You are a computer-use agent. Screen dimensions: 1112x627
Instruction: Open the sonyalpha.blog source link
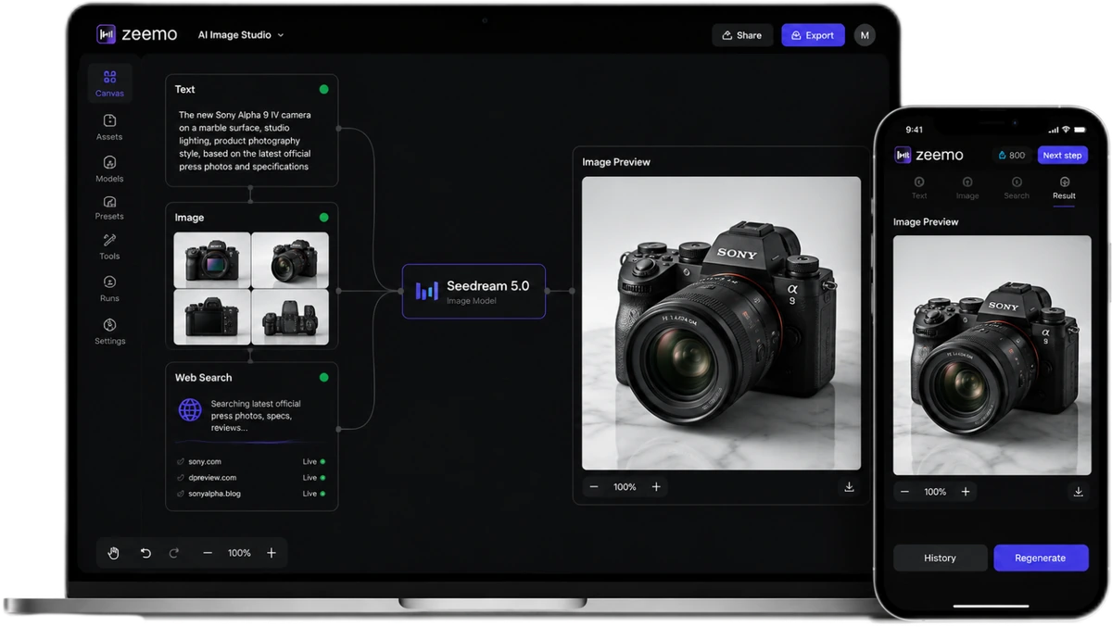pyautogui.click(x=214, y=494)
